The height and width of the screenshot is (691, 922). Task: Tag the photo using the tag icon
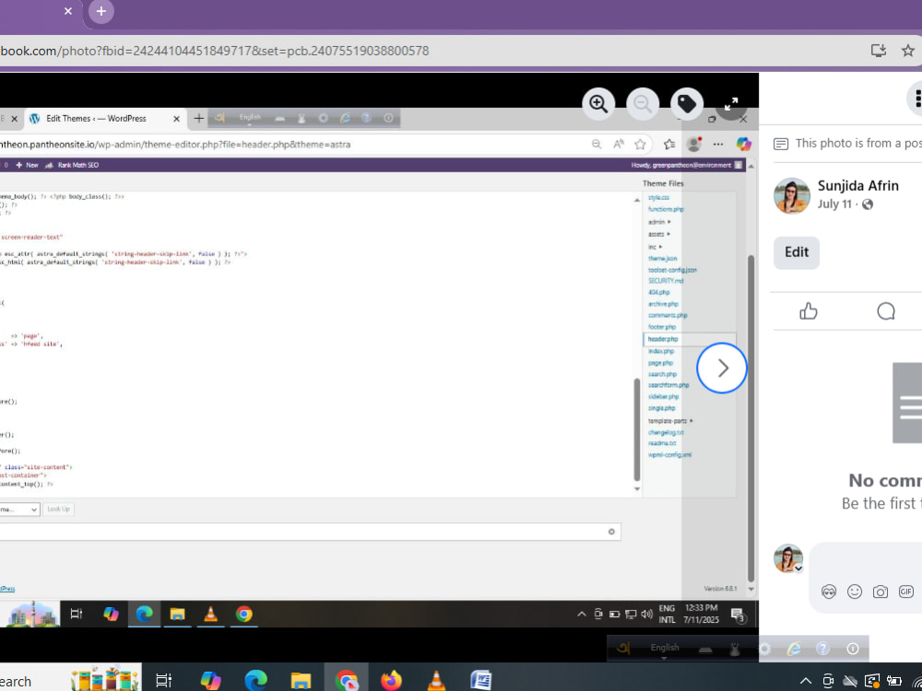687,104
